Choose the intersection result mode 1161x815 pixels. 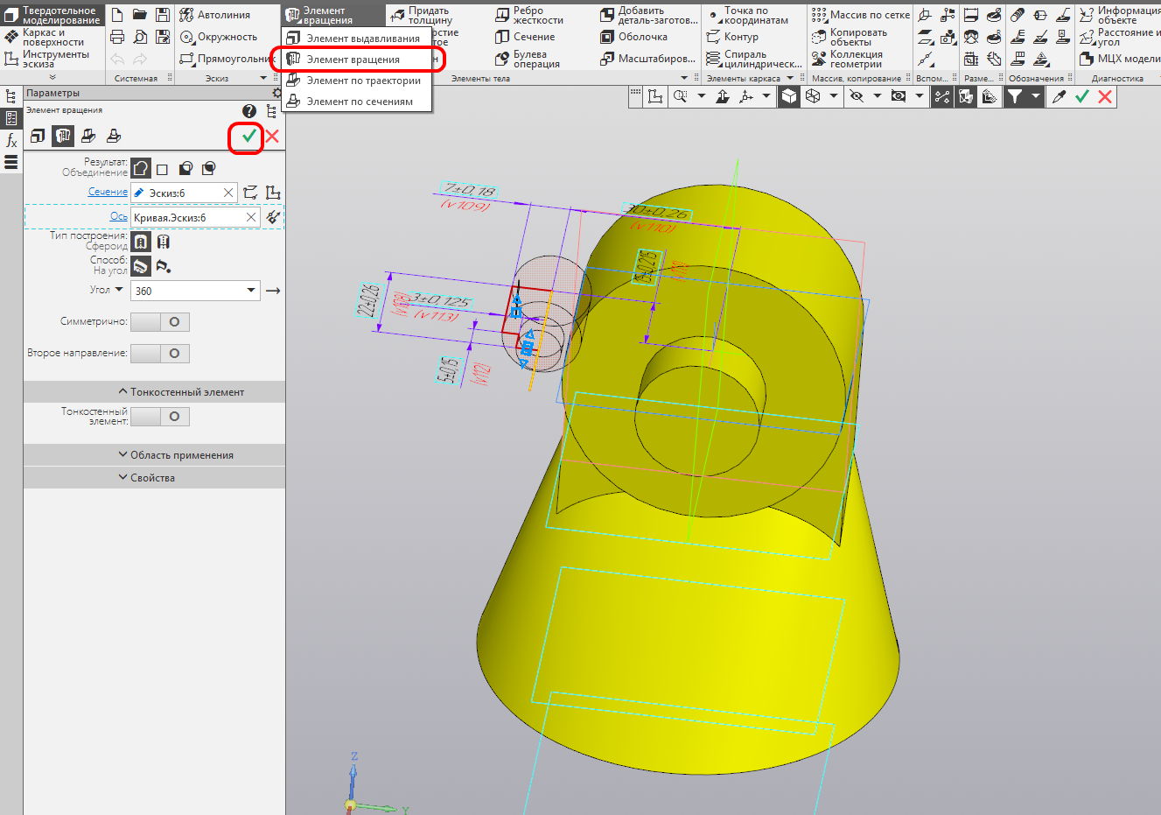[208, 169]
